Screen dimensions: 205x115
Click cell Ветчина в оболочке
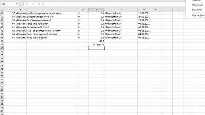52,27
